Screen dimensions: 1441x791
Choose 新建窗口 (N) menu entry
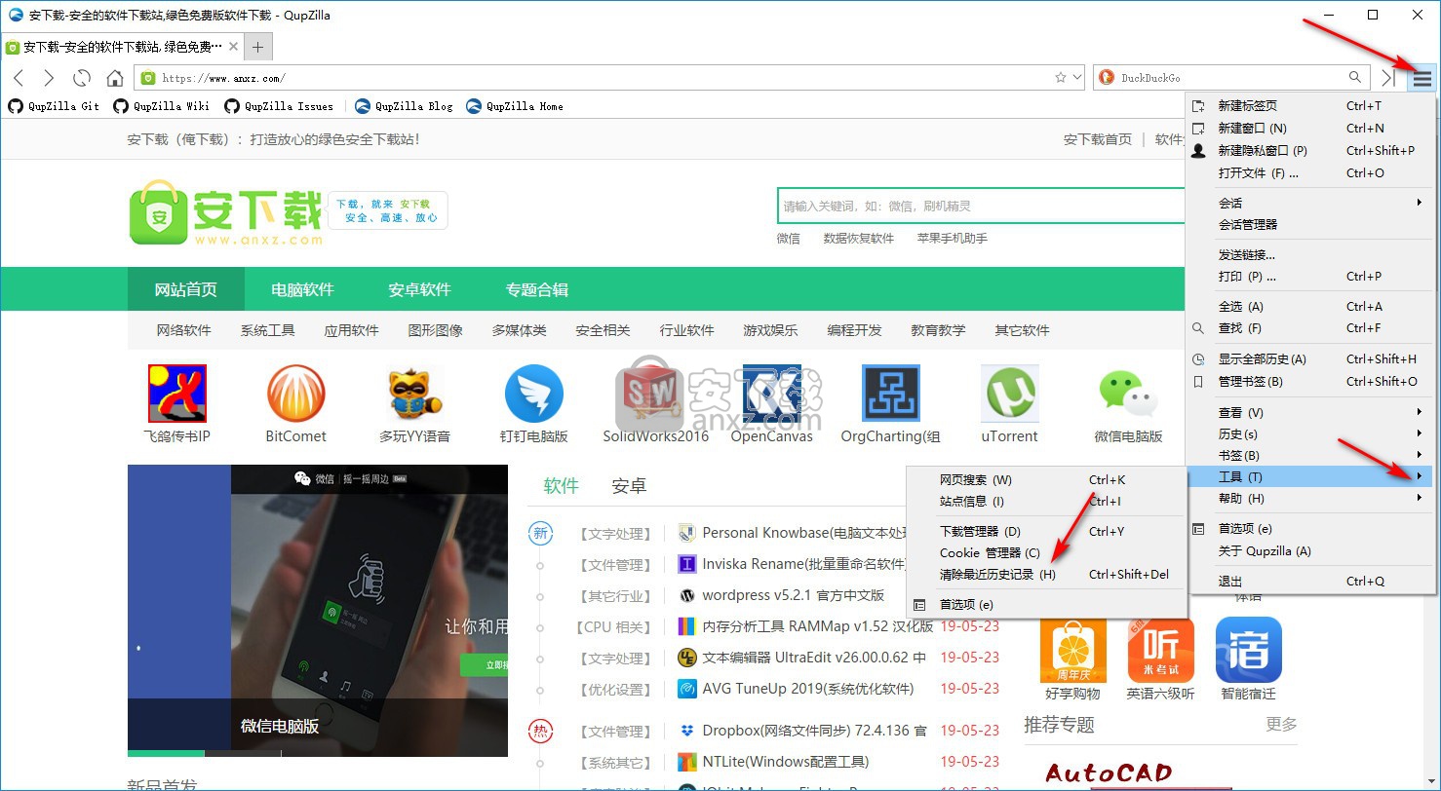pos(1307,128)
